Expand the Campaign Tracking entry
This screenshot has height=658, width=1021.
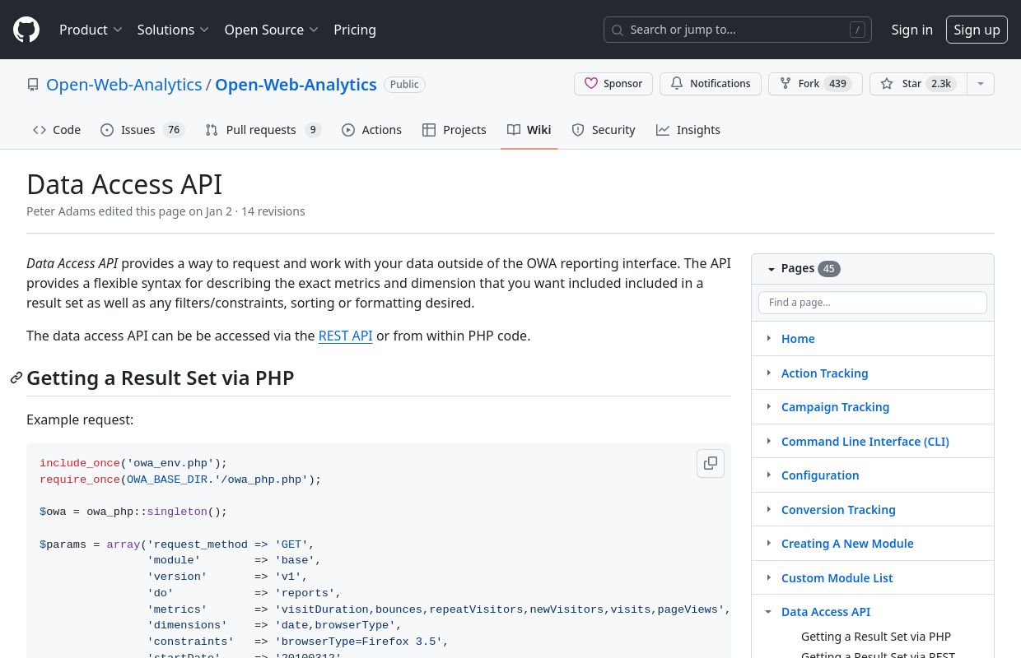(769, 406)
